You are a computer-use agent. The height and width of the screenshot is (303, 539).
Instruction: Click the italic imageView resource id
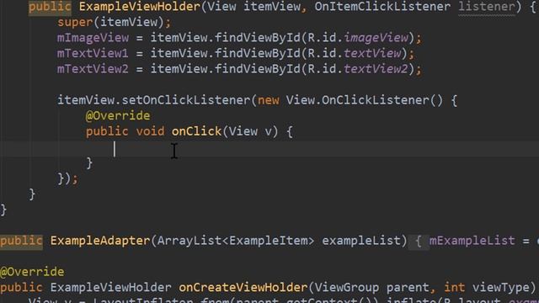376,38
